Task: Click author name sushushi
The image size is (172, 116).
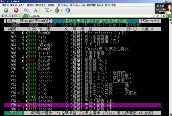Action: (45, 53)
